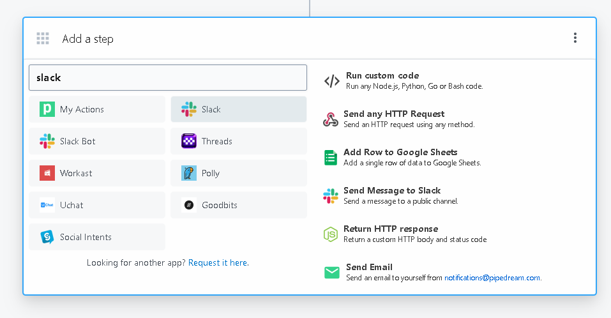Screen dimensions: 611x318
Task: Click the Threads app icon
Action: coord(189,141)
